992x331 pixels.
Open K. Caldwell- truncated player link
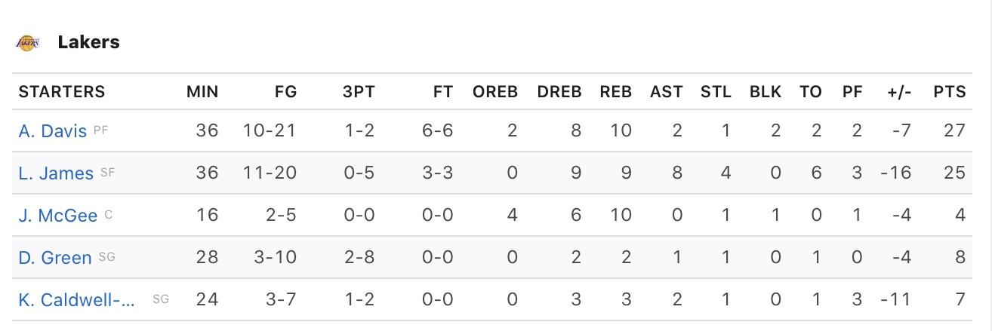(77, 299)
